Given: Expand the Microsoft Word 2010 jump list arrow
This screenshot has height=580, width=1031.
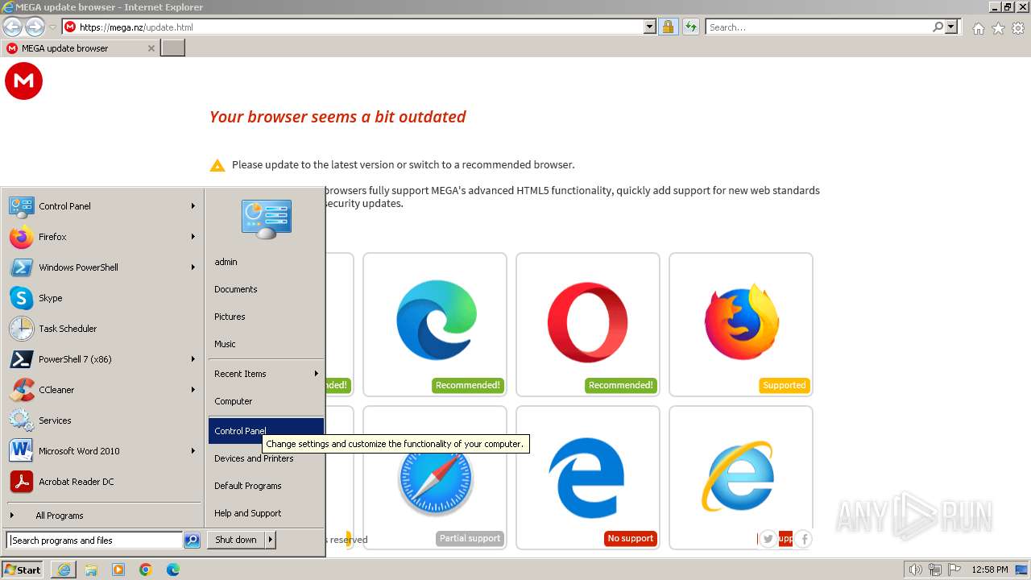Looking at the screenshot, I should click(193, 451).
